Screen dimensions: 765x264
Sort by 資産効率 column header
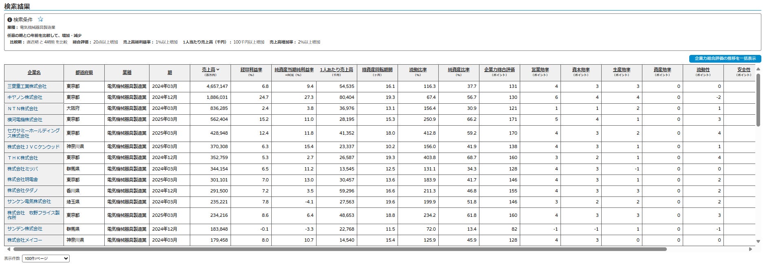[x=662, y=70]
